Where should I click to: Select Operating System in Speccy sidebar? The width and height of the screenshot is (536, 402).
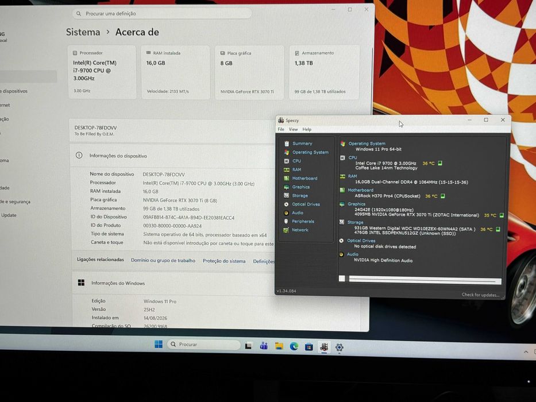click(310, 152)
